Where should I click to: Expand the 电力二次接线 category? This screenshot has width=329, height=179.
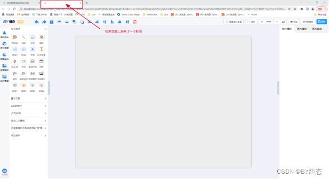coord(29,120)
